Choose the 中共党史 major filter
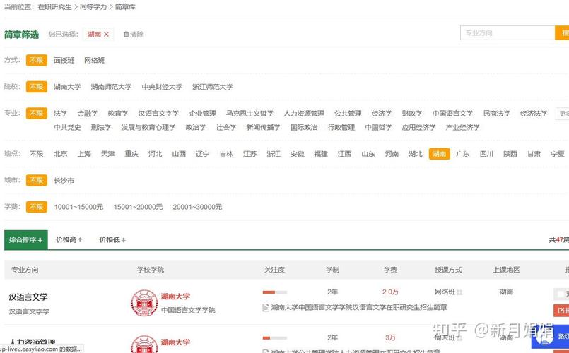 (x=67, y=128)
